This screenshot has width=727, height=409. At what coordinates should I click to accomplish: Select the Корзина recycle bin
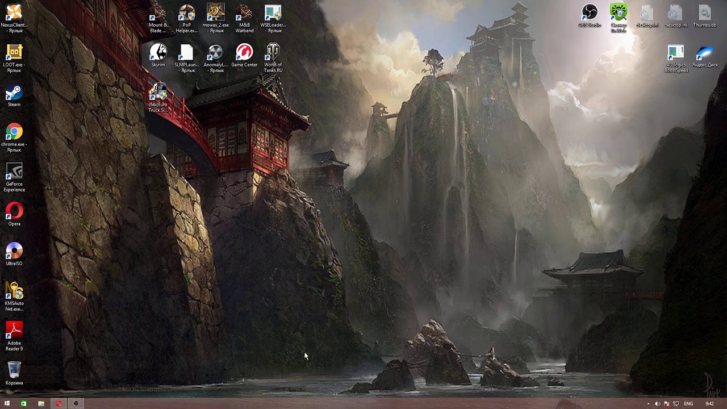(x=14, y=374)
